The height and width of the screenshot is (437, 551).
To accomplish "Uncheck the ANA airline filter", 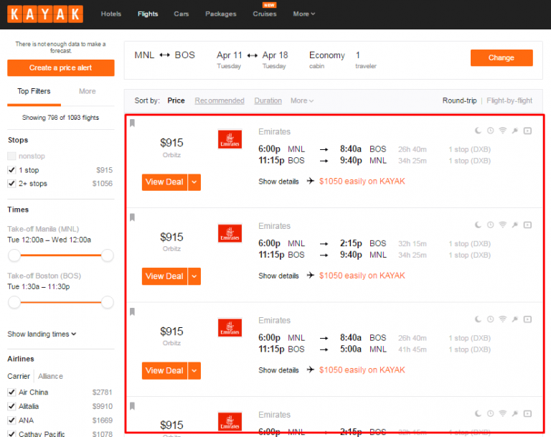I will point(11,420).
